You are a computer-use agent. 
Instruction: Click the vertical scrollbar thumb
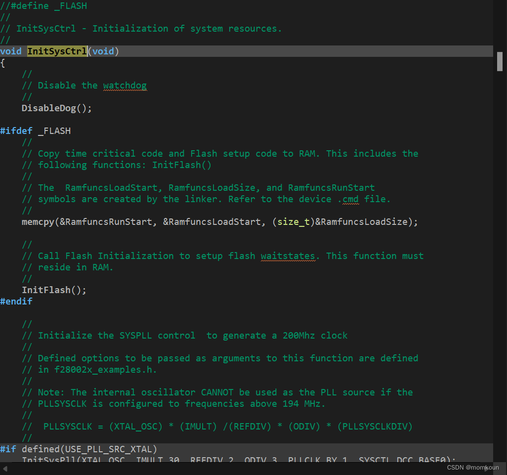point(500,61)
